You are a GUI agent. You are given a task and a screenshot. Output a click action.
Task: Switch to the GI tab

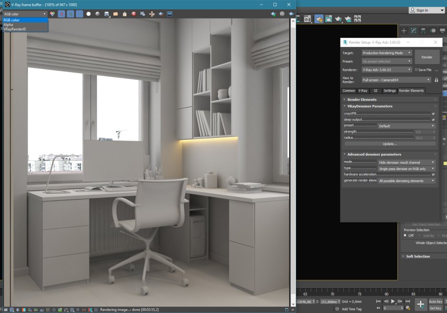coord(375,91)
